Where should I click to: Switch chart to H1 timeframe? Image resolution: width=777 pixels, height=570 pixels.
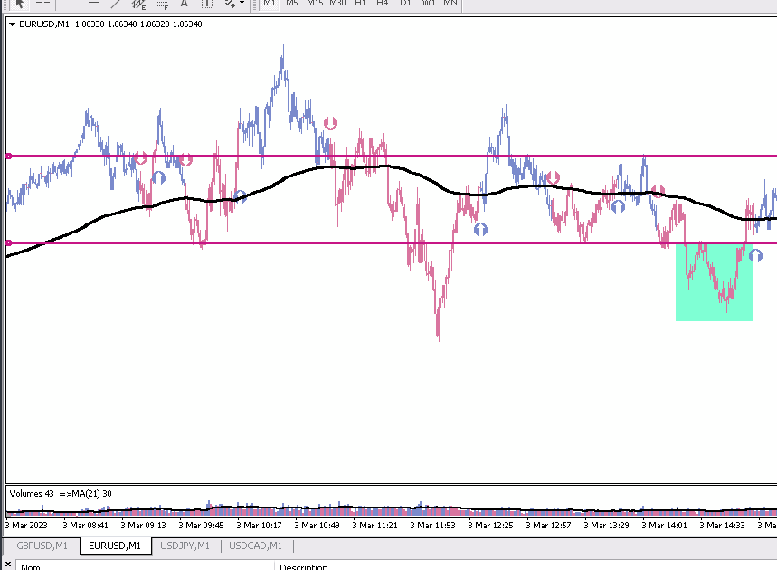click(360, 3)
